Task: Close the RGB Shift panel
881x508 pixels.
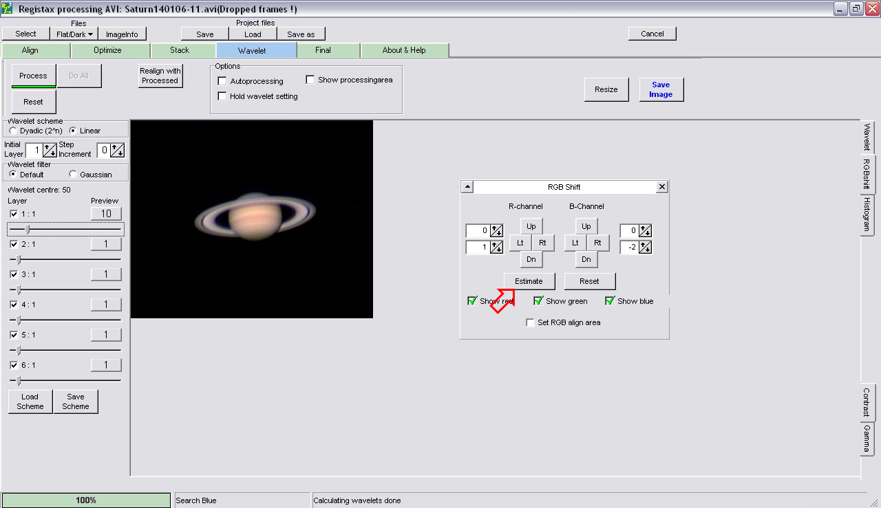Action: point(661,187)
